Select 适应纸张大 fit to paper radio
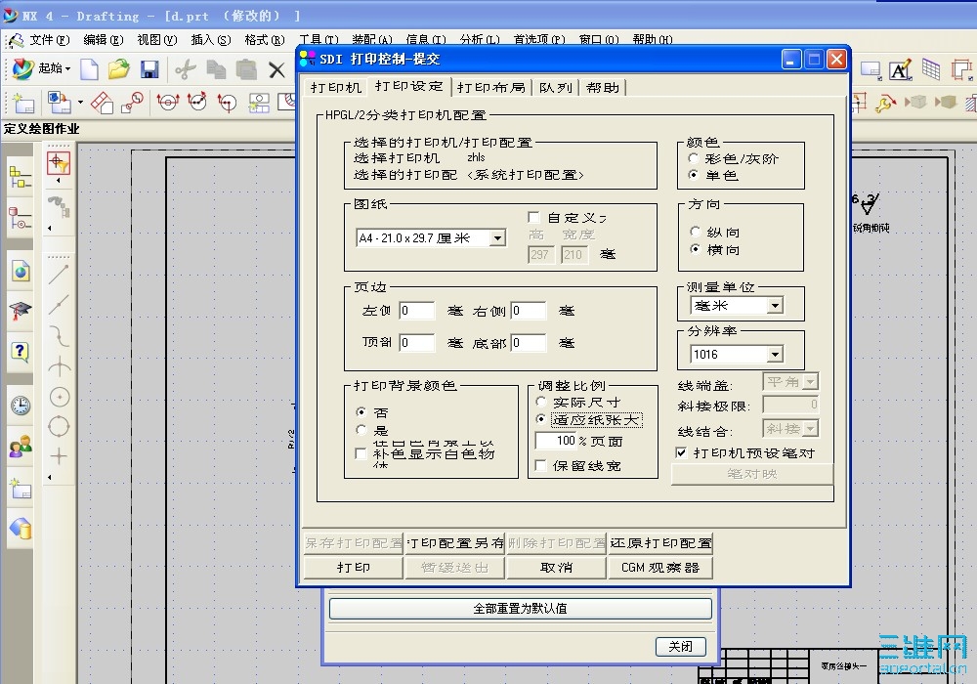The width and height of the screenshot is (977, 684). (541, 419)
